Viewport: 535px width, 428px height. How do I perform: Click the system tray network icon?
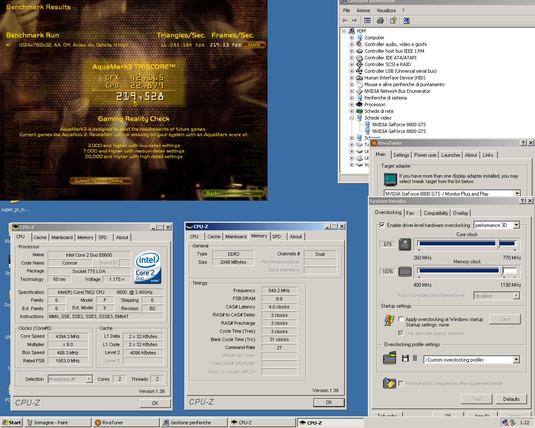[x=504, y=423]
